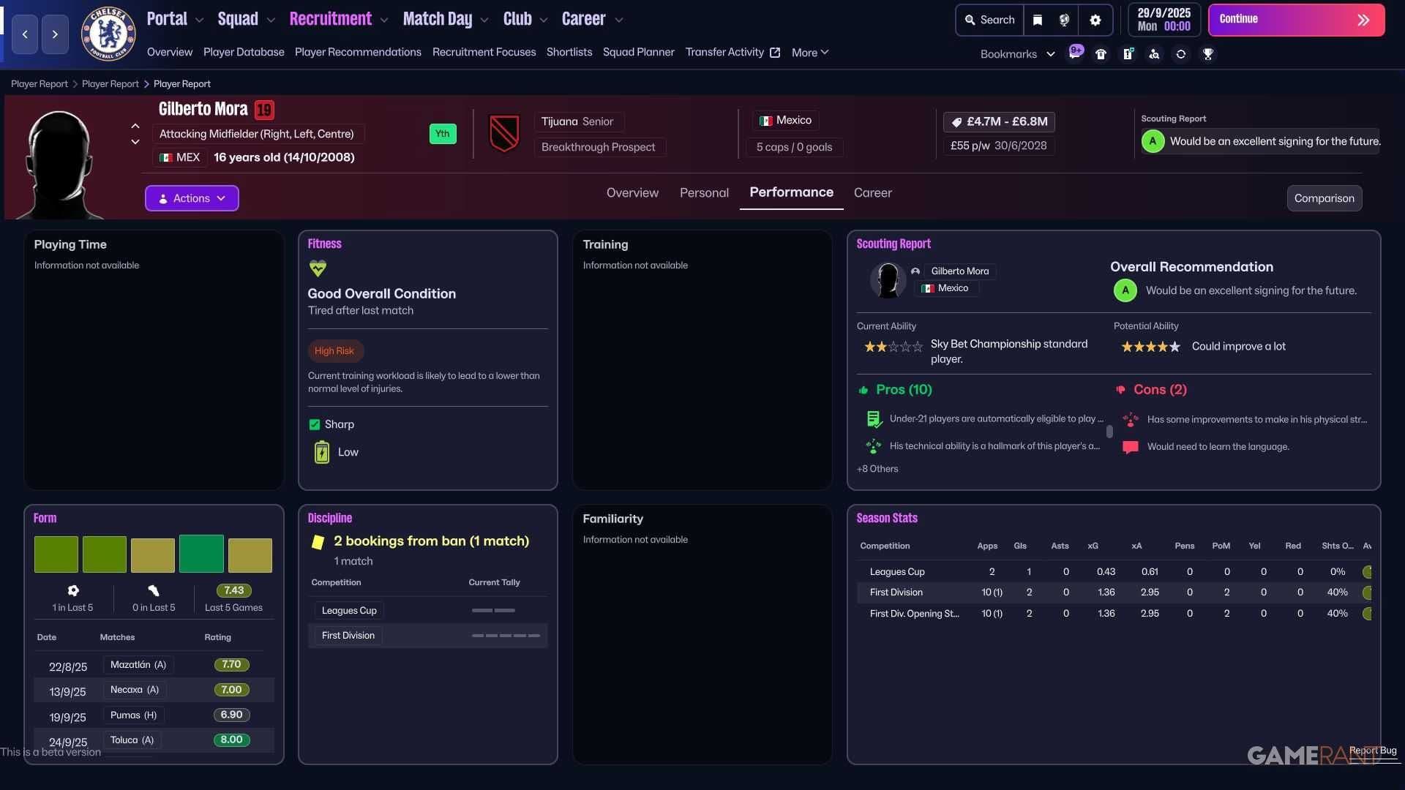Image resolution: width=1405 pixels, height=790 pixels.
Task: Open the bookmark icon next to Search
Action: coord(1037,20)
